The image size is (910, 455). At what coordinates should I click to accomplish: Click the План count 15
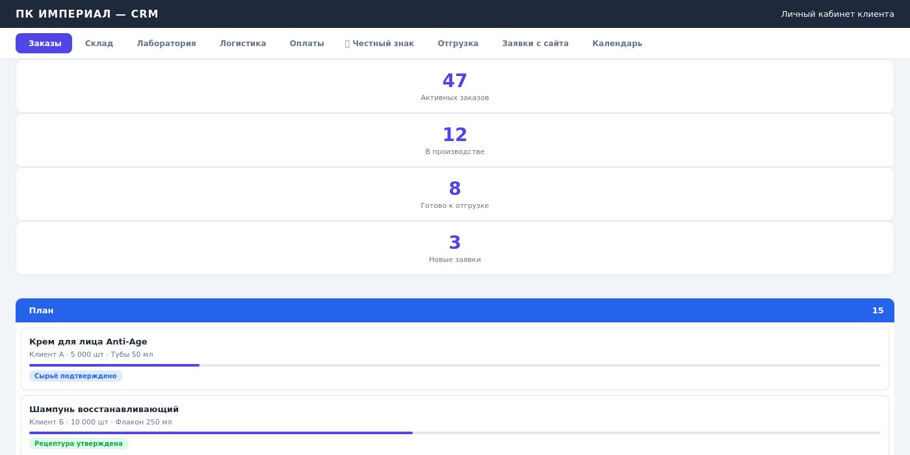click(x=877, y=310)
